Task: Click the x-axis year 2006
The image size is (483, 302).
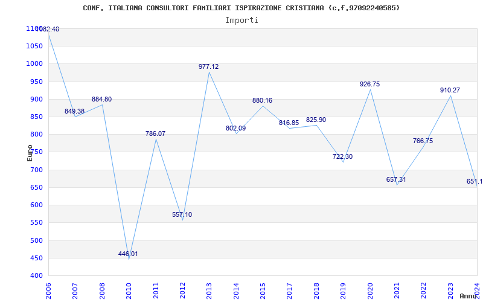Action: click(49, 291)
